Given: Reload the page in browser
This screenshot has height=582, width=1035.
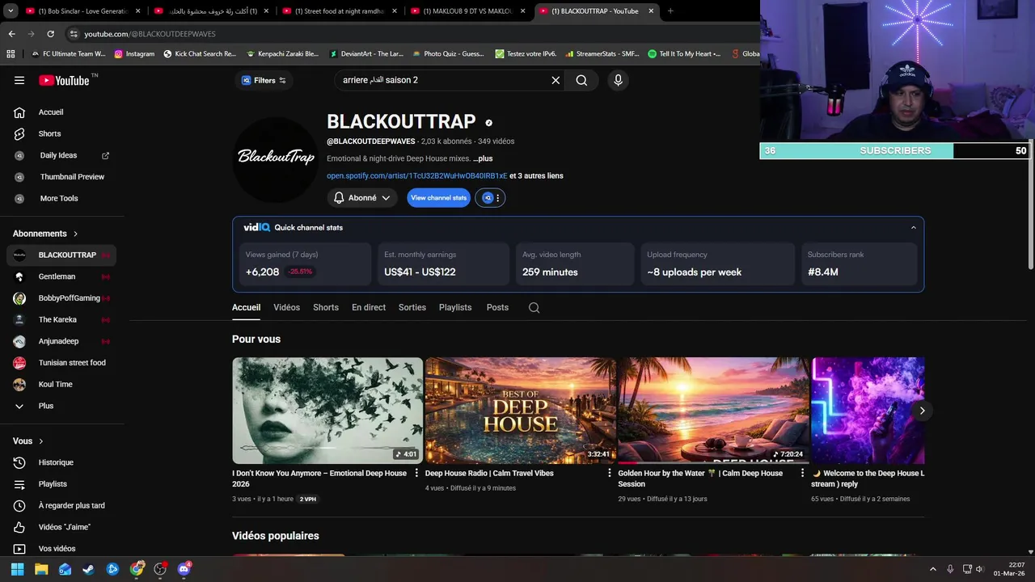Looking at the screenshot, I should tap(50, 34).
